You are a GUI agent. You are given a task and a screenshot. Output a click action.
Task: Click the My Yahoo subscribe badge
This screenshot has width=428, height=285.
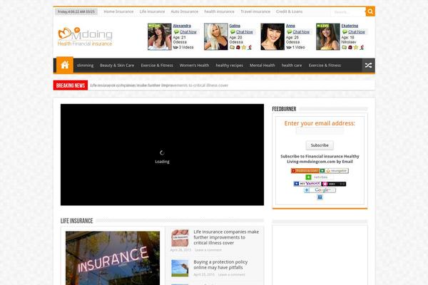point(307,184)
